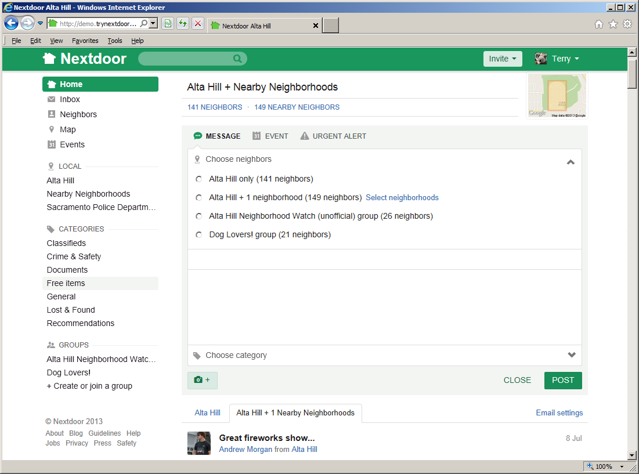Viewport: 639px width, 474px height.
Task: Click the IE home icon
Action: click(x=599, y=24)
